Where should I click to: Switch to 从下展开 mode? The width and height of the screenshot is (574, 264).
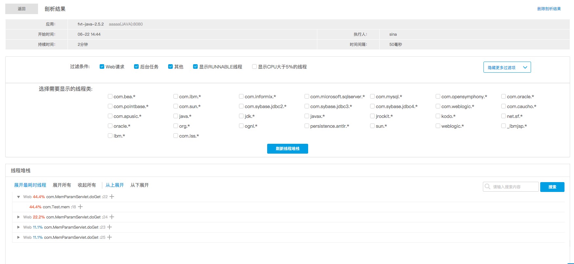[x=140, y=185]
